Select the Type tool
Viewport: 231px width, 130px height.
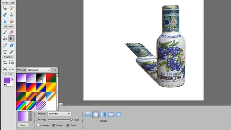[x=5, y=52]
